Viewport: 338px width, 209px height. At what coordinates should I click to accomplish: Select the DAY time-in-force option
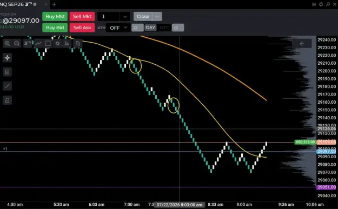pyautogui.click(x=150, y=28)
